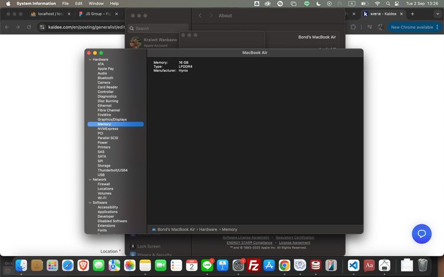Click Chrome's reload page button
The width and height of the screenshot is (444, 277).
coord(29,27)
